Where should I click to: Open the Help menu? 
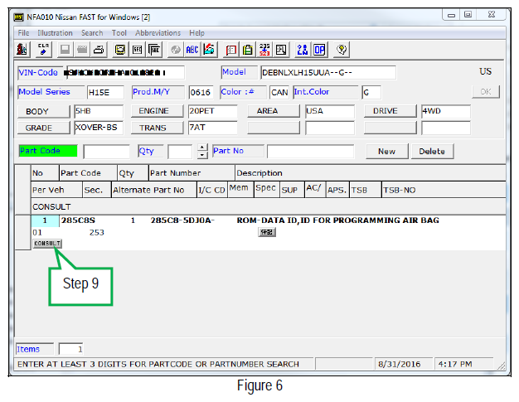197,33
